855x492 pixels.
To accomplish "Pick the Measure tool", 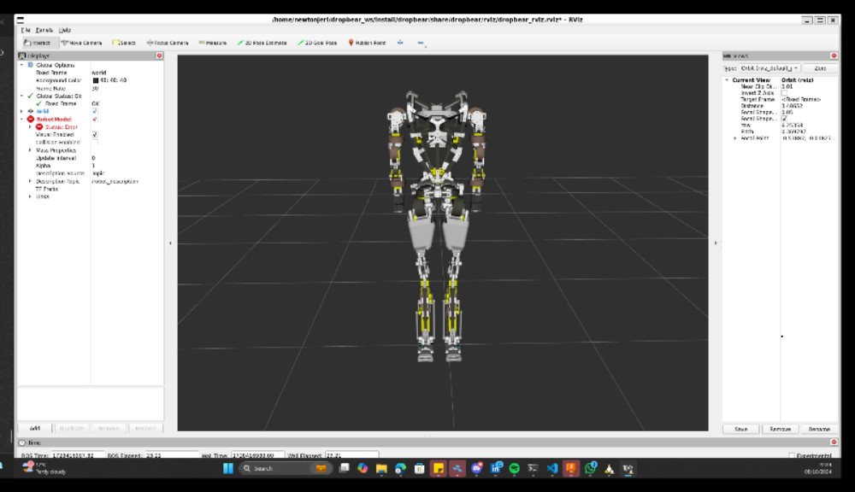I will [213, 42].
